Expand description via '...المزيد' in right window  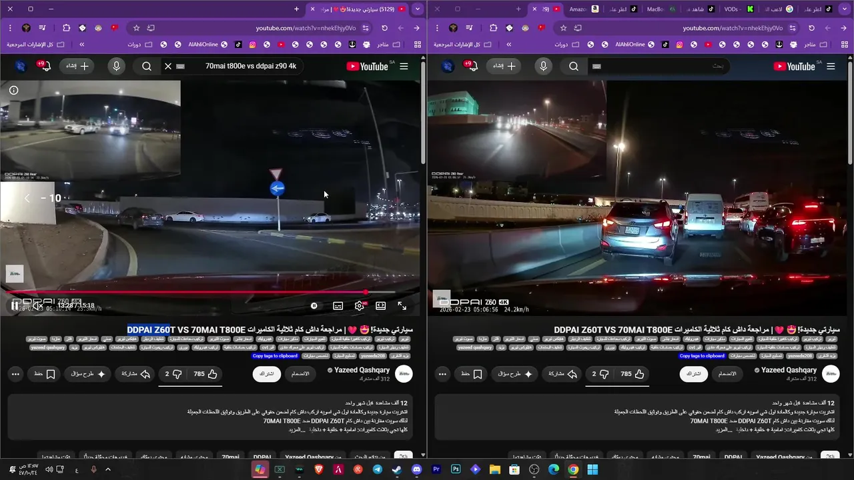(724, 429)
